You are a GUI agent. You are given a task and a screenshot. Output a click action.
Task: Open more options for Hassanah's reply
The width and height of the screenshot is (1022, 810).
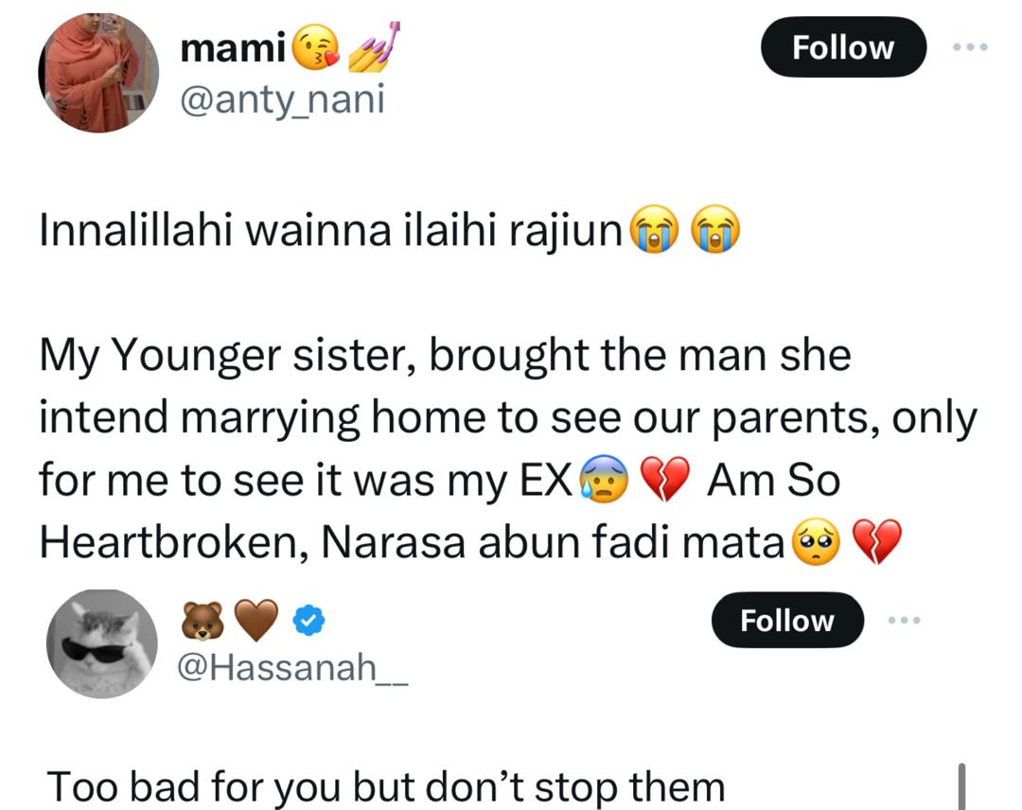click(x=903, y=621)
